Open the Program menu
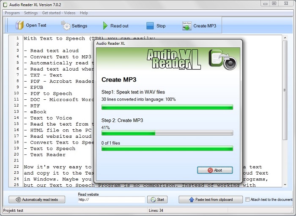This screenshot has height=216, width=296. [x=12, y=13]
